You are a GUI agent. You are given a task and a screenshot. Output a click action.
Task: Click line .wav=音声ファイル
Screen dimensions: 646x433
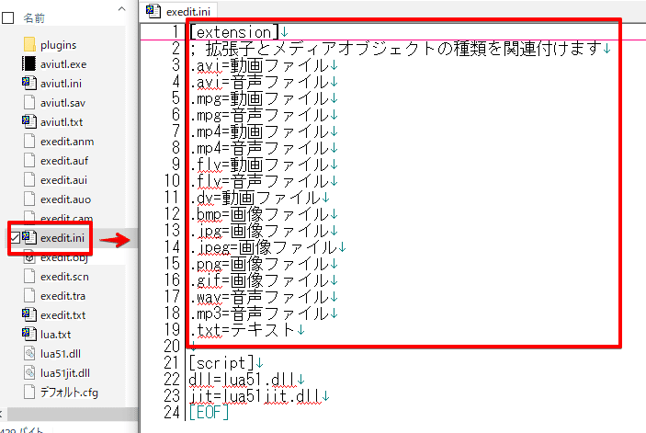259,297
